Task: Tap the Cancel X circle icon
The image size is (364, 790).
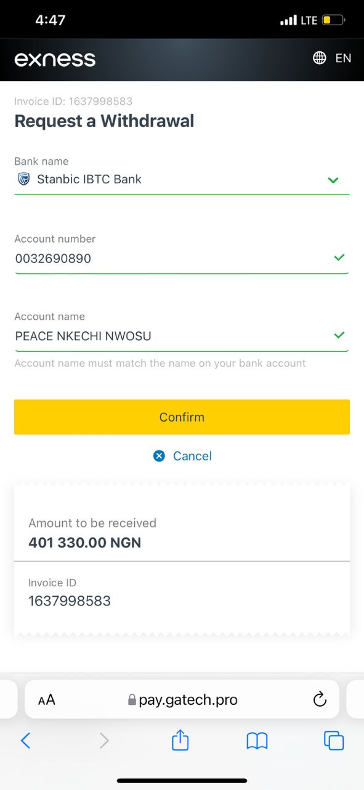Action: tap(159, 456)
